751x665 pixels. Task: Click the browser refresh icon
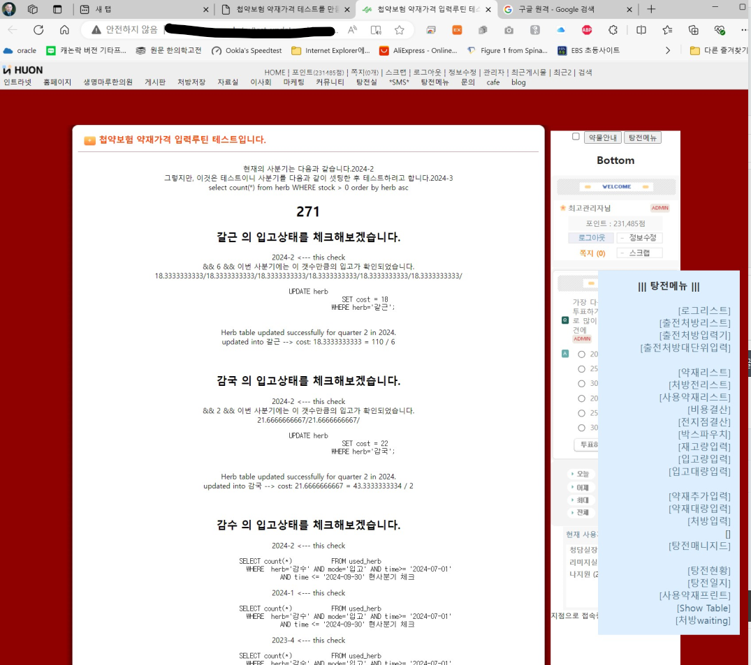pos(38,30)
